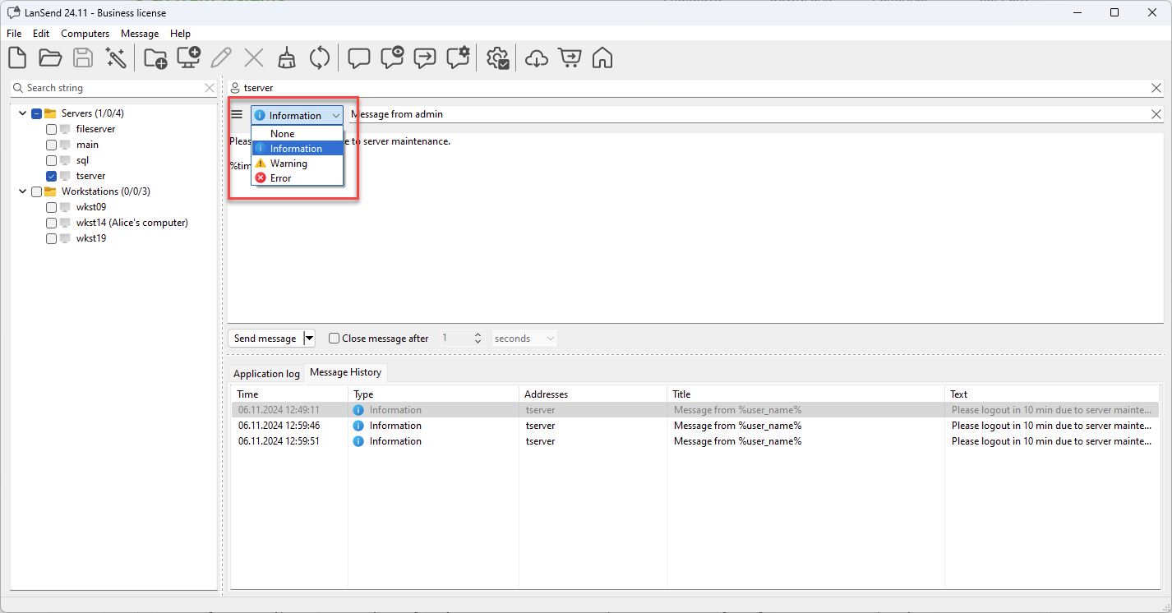
Task: Choose Warning from the type dropdown list
Action: (x=288, y=164)
